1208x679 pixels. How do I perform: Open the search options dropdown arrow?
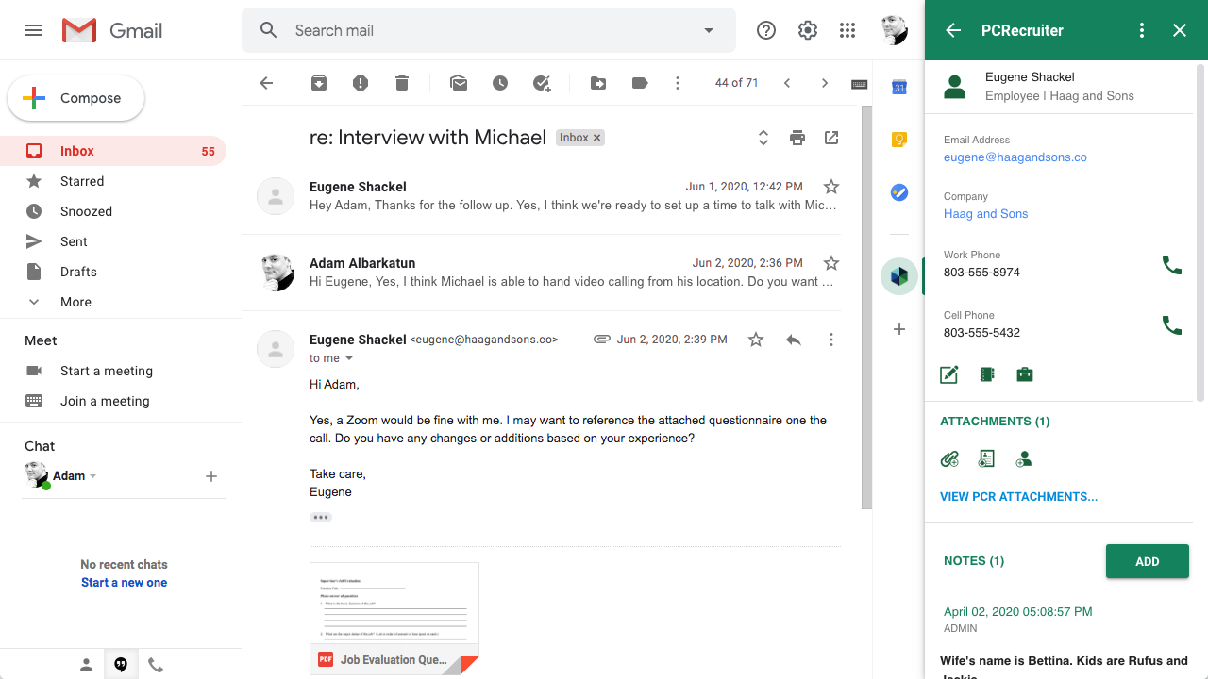point(708,29)
